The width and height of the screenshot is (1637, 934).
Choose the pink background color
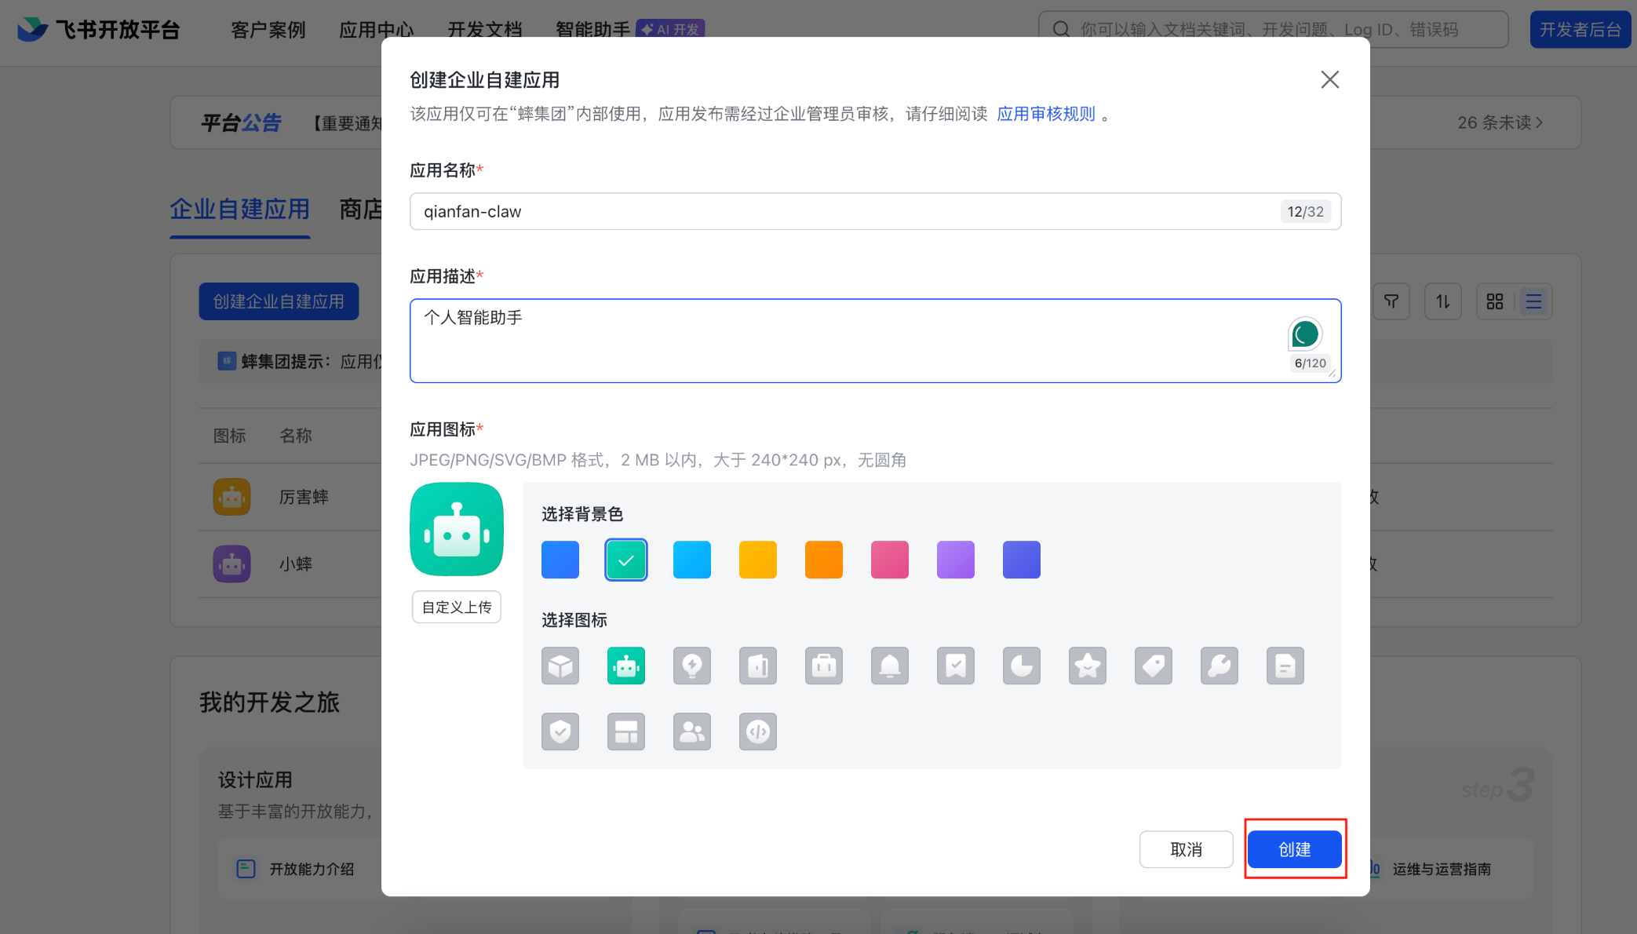click(889, 560)
